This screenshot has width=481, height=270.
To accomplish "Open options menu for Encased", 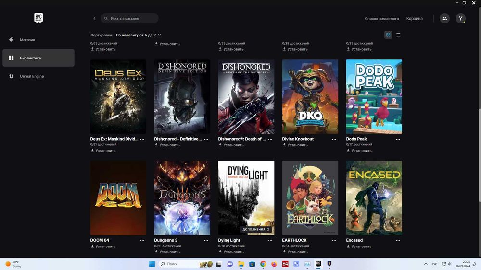I will (398, 240).
